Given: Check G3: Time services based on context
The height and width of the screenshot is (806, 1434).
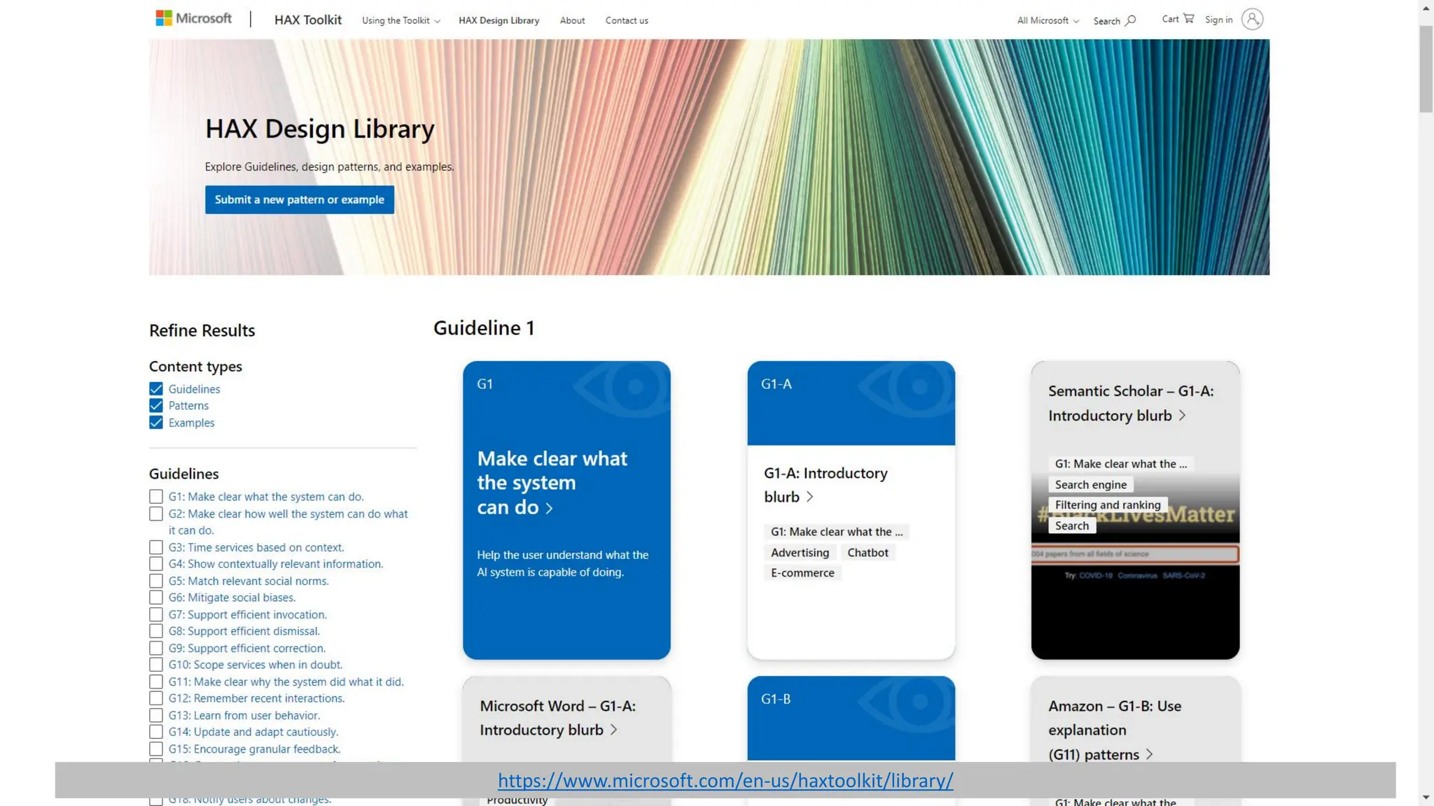Looking at the screenshot, I should tap(156, 547).
